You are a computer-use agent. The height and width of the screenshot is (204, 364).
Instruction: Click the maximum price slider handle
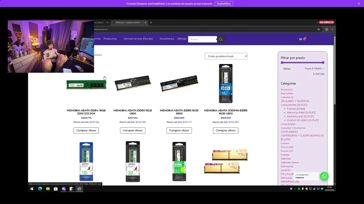pos(323,63)
